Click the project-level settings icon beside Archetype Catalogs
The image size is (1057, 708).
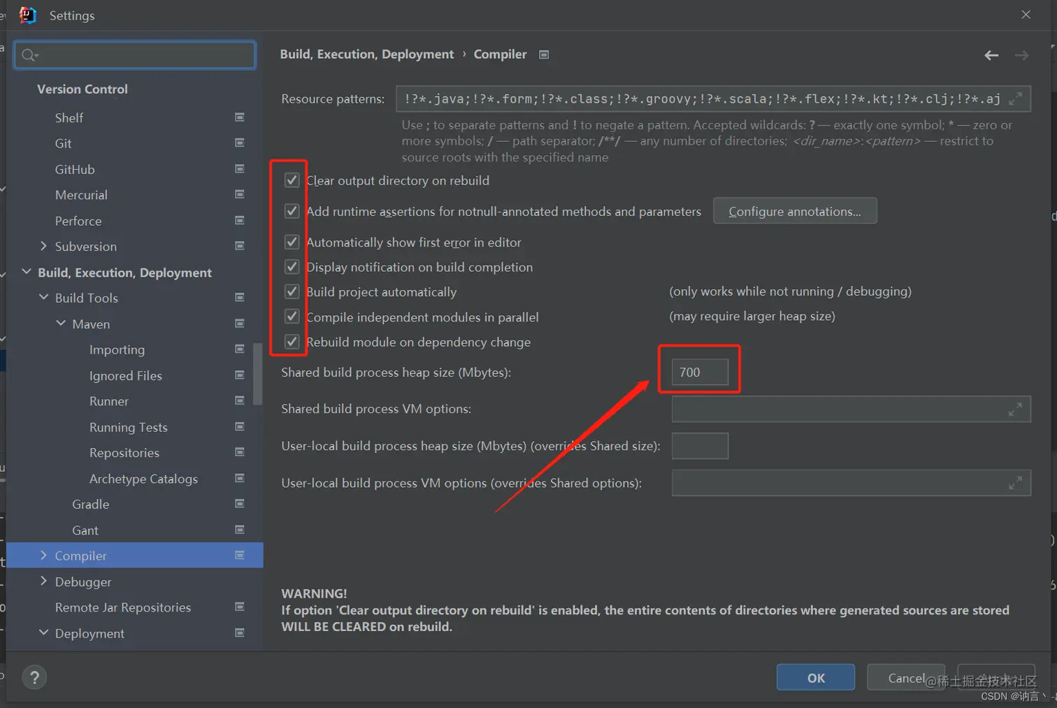[240, 478]
